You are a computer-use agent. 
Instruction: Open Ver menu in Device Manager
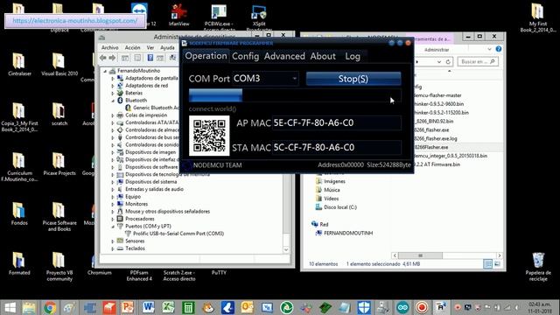(150, 47)
